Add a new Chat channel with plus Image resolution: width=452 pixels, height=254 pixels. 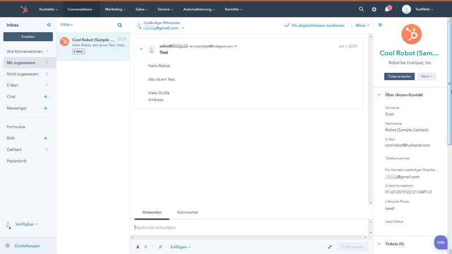tap(46, 97)
